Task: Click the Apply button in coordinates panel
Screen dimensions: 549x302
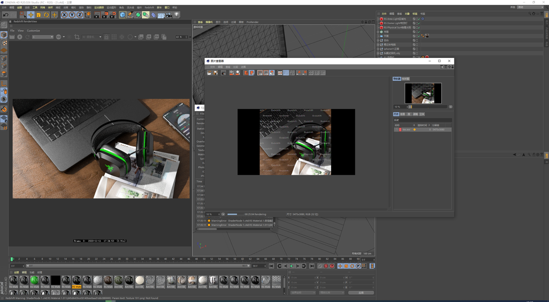Action: (x=361, y=292)
